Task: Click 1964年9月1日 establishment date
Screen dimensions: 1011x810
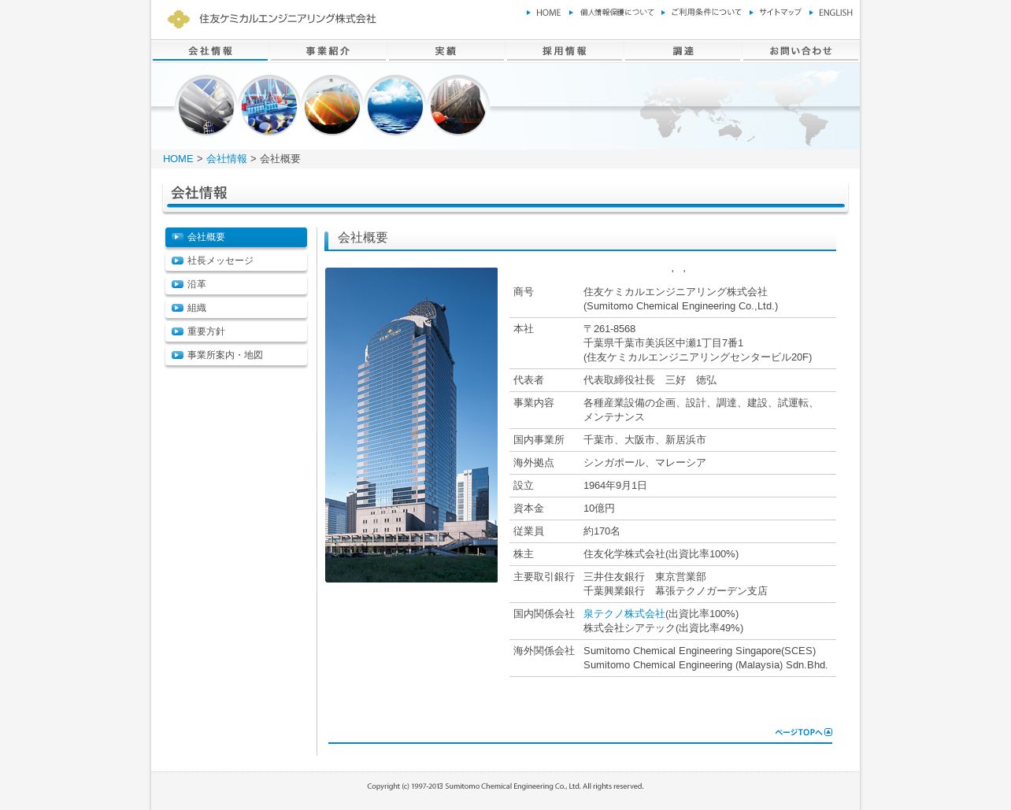Action: coord(615,486)
